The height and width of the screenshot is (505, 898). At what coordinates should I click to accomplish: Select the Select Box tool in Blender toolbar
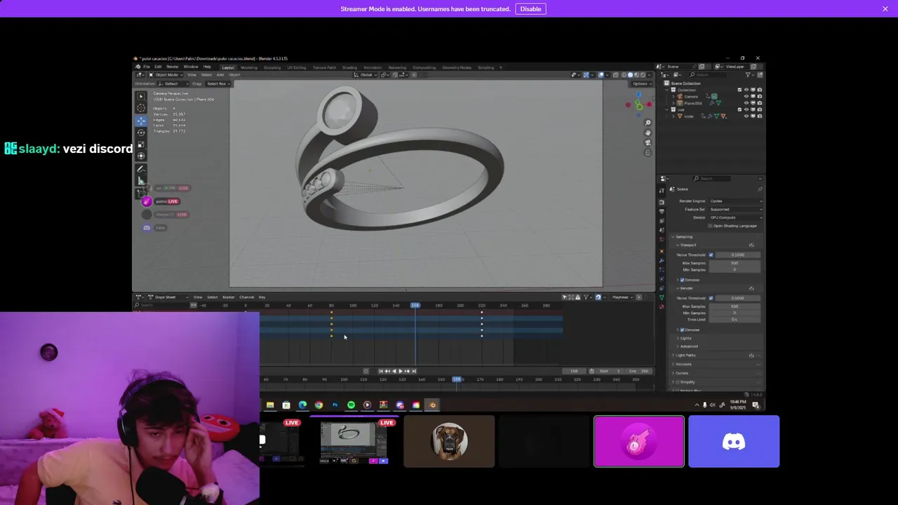(141, 96)
